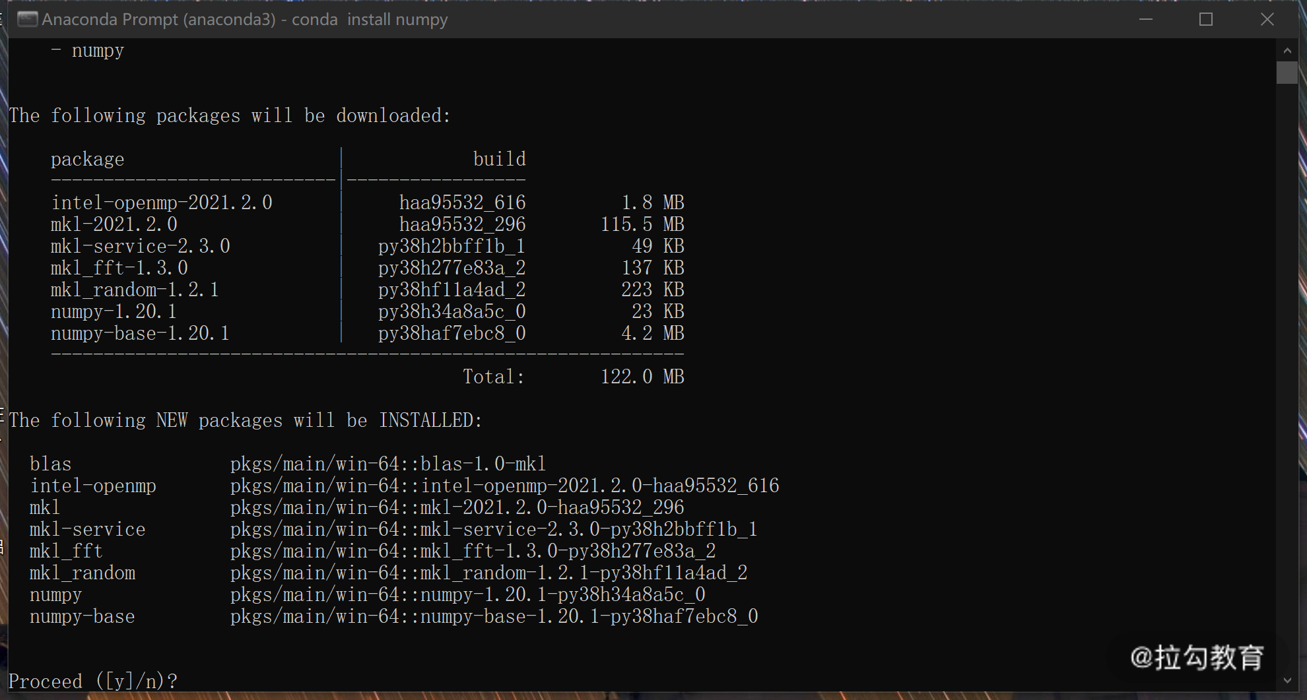This screenshot has height=700, width=1307.
Task: Click the scrollbar down arrow
Action: click(1287, 680)
